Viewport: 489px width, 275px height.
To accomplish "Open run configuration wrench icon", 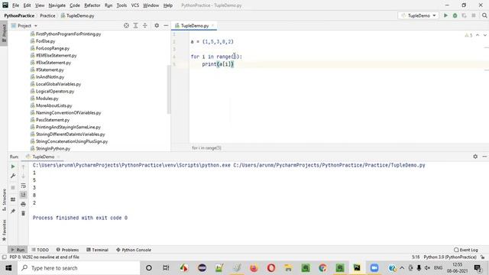I will click(13, 176).
